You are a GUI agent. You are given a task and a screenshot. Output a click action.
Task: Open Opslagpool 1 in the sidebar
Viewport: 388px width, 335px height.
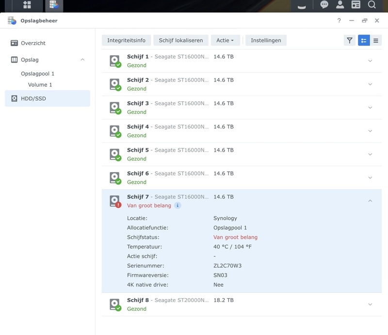tap(38, 74)
